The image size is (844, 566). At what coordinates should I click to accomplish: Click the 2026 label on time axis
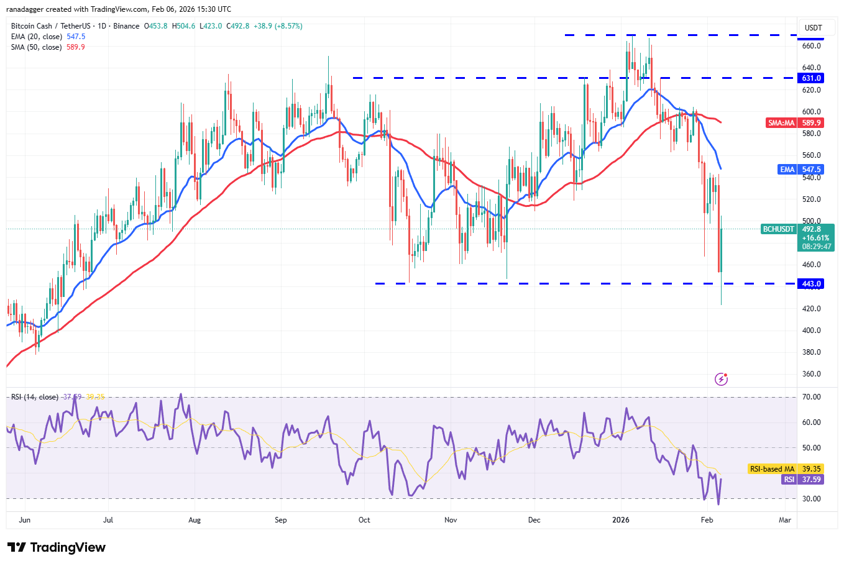620,520
